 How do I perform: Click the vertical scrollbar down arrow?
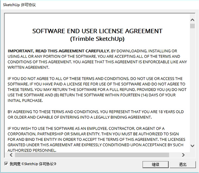(x=192, y=146)
